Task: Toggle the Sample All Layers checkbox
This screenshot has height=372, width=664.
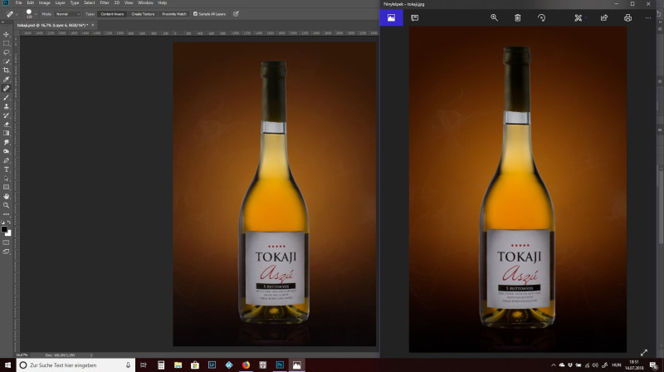Action: pyautogui.click(x=195, y=14)
